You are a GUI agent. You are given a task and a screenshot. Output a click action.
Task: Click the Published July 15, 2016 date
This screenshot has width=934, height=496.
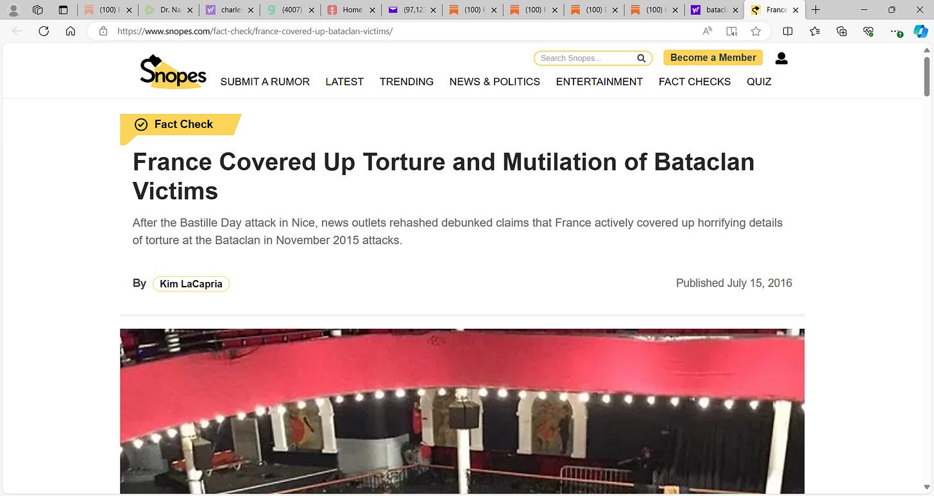(734, 283)
